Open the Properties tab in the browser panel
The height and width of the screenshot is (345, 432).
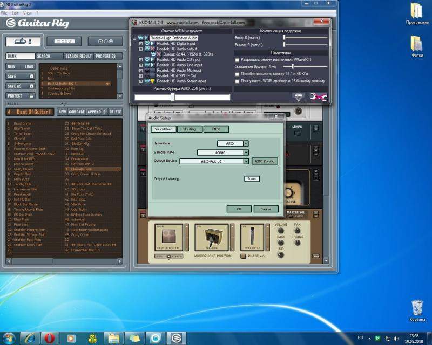106,56
